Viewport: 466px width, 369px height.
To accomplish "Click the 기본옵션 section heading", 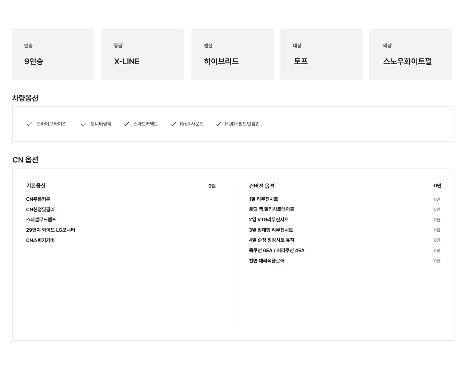I will (x=35, y=185).
